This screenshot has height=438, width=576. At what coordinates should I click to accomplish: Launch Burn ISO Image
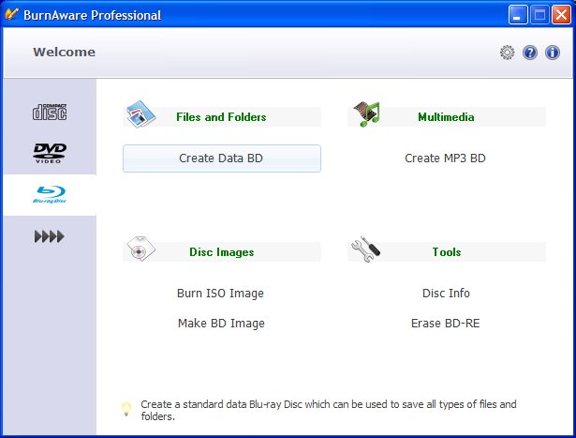(220, 294)
